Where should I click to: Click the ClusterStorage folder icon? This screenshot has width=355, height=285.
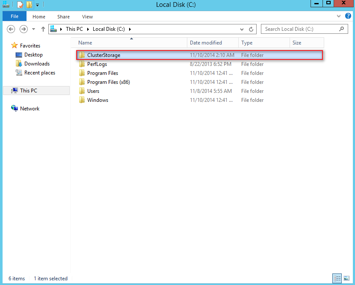82,55
